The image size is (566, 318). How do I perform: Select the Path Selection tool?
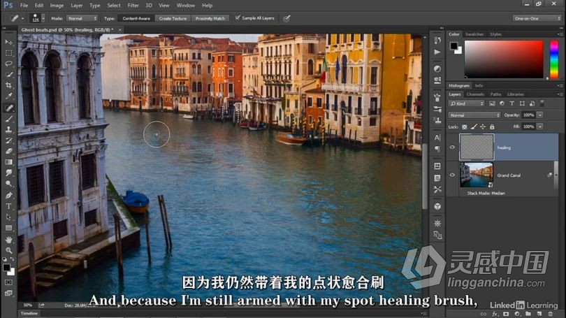coord(8,217)
